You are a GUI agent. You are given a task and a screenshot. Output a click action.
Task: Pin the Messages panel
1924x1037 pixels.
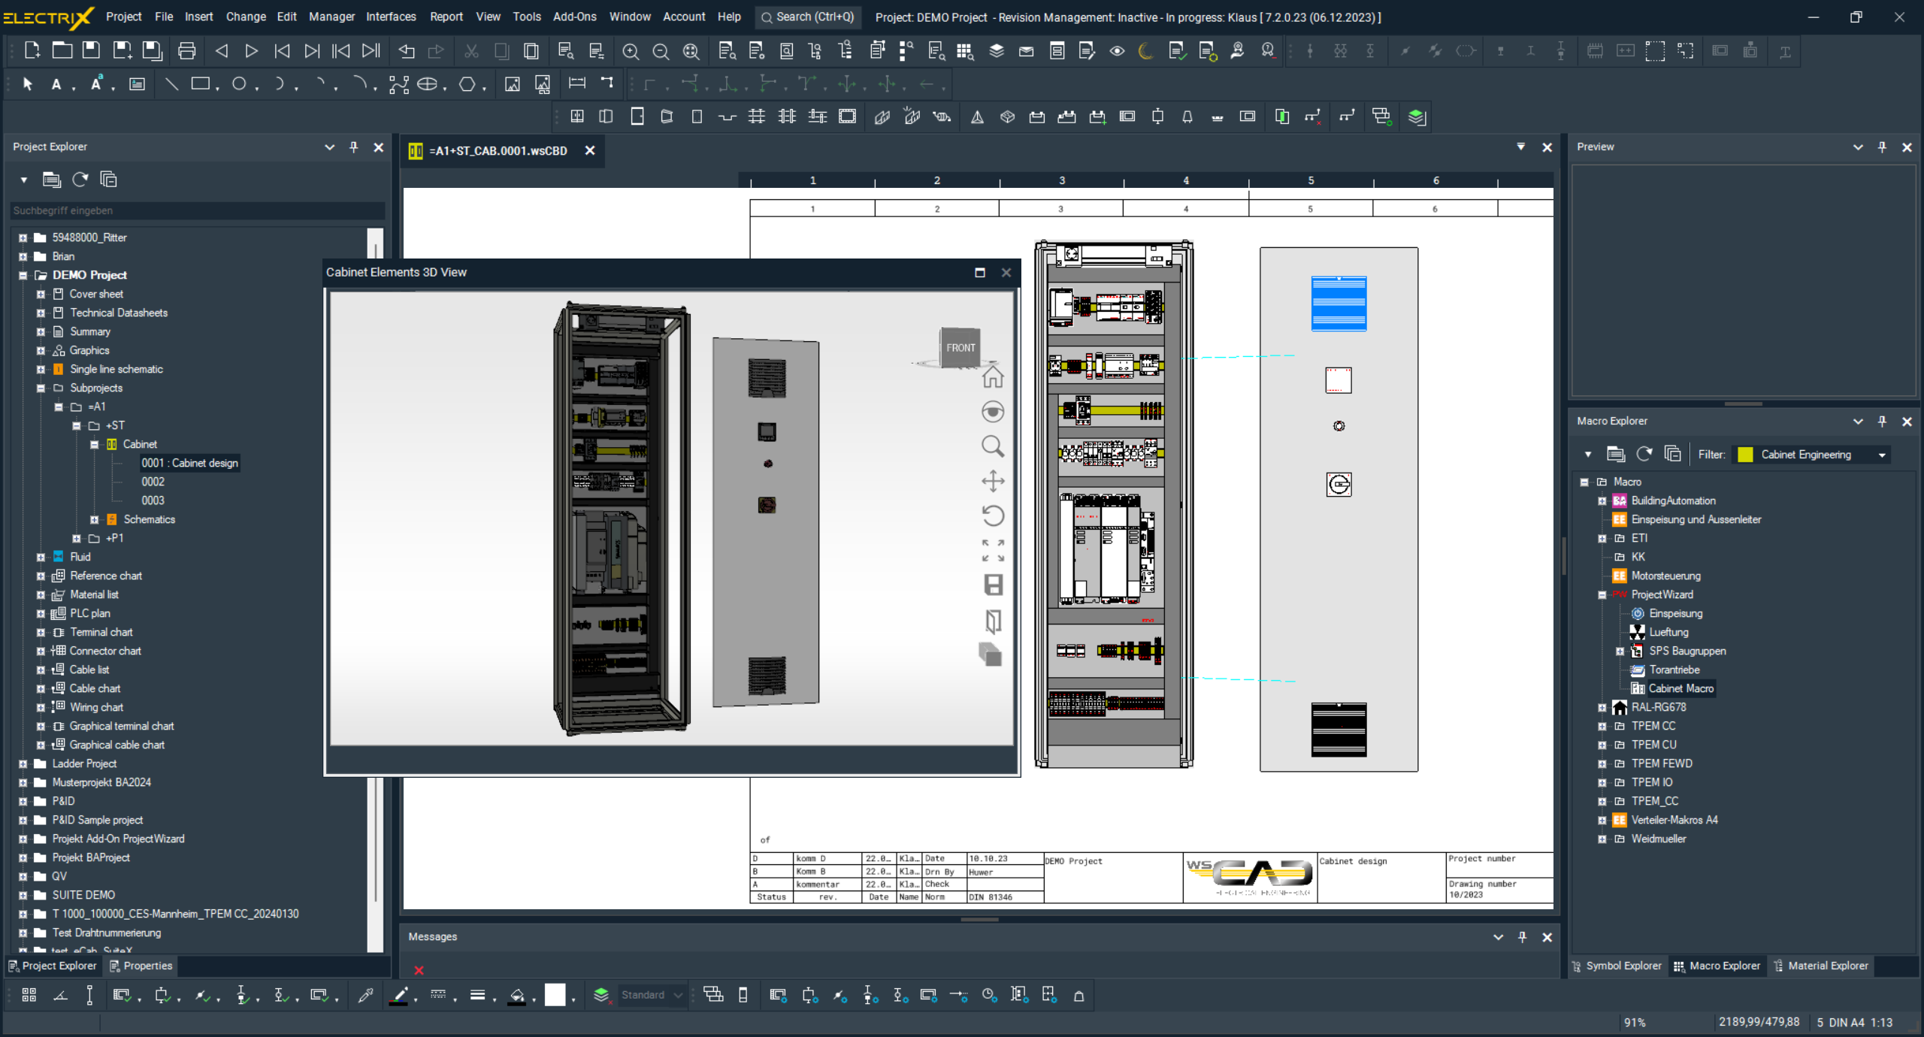pos(1522,937)
